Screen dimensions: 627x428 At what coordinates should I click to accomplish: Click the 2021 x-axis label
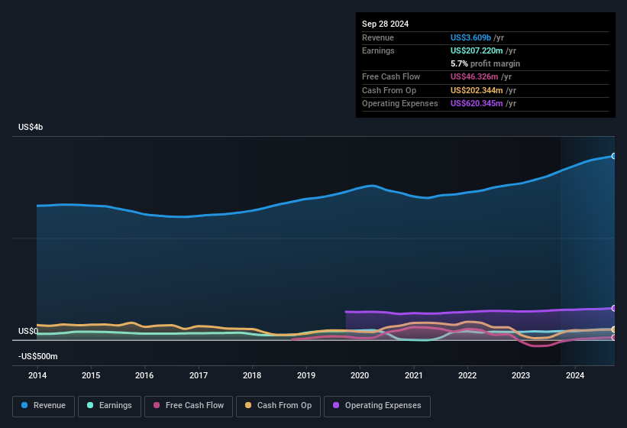pos(413,375)
